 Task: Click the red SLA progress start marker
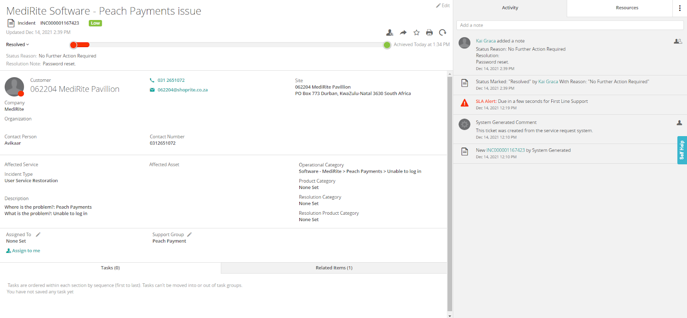click(74, 45)
